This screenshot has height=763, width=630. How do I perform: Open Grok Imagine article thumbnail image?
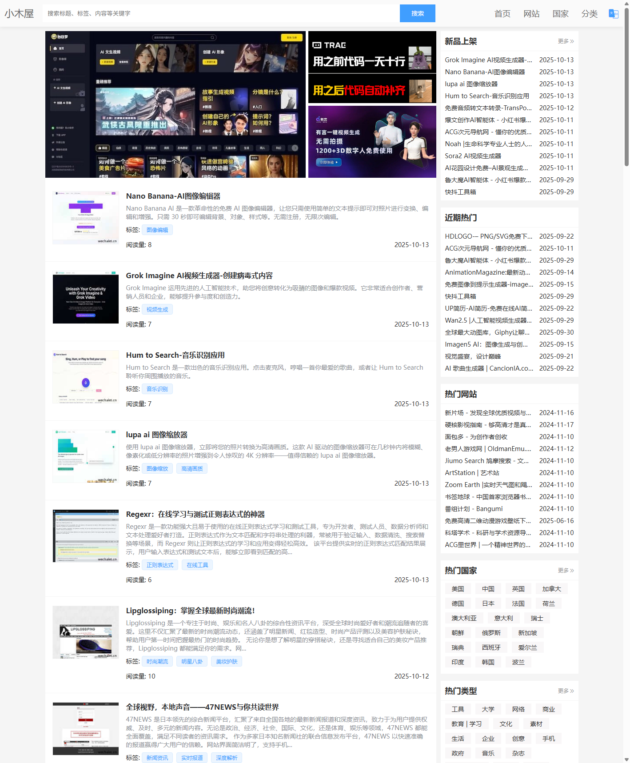pyautogui.click(x=86, y=297)
